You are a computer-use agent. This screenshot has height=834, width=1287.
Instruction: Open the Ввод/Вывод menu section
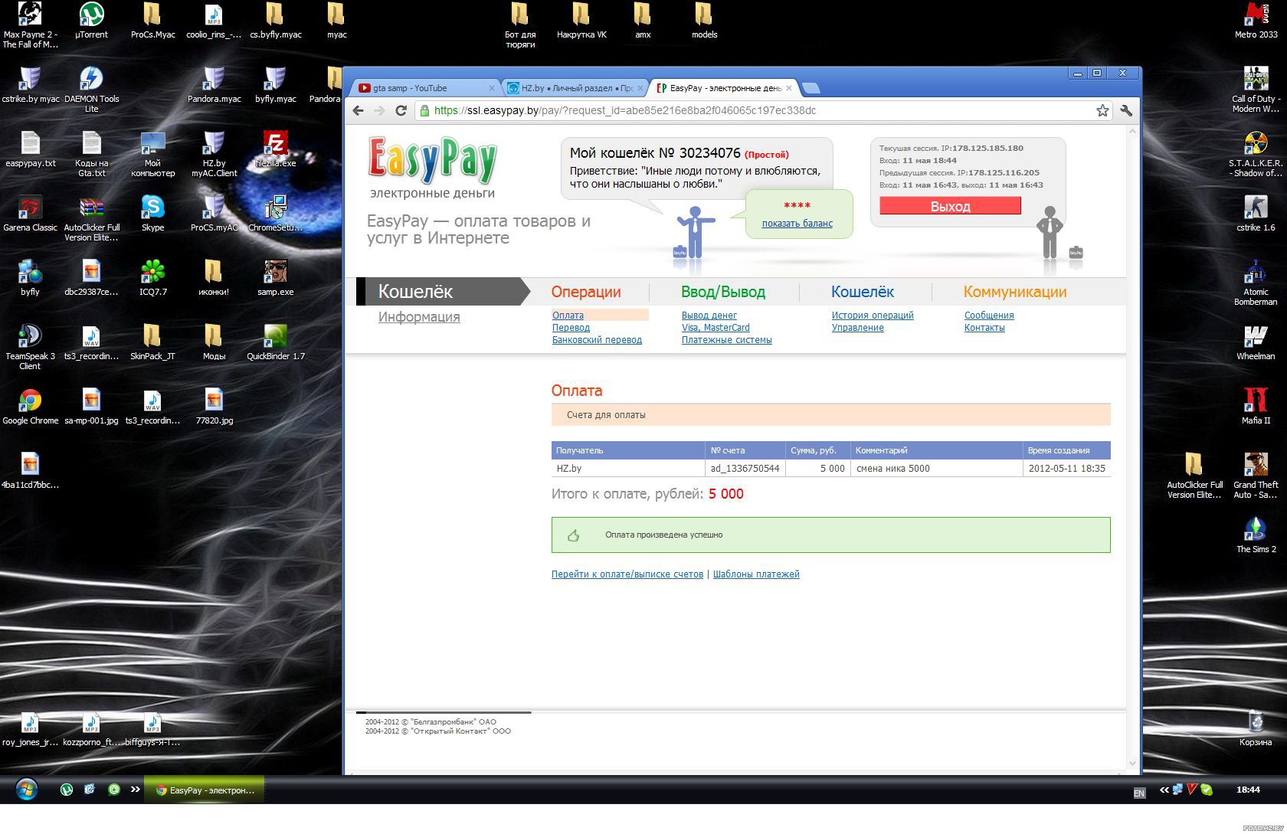(723, 292)
